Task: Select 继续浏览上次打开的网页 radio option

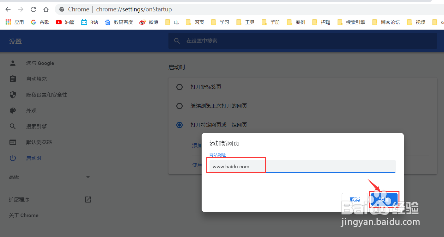Action: 179,106
